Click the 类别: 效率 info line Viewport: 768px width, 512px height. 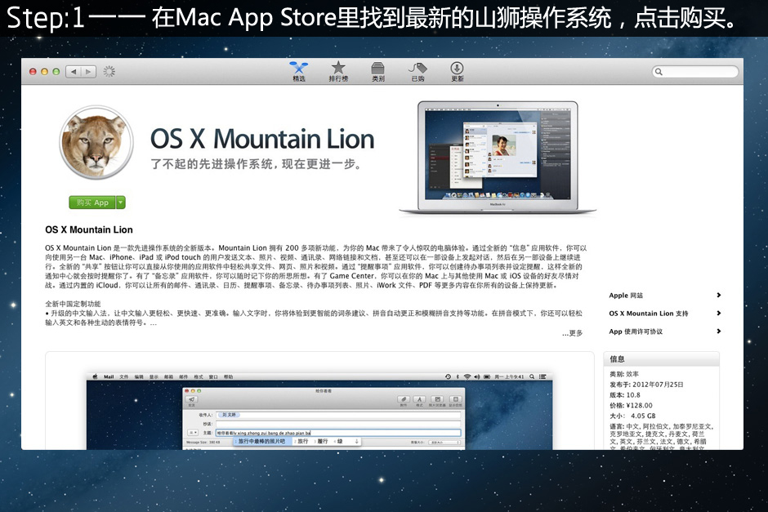point(624,373)
